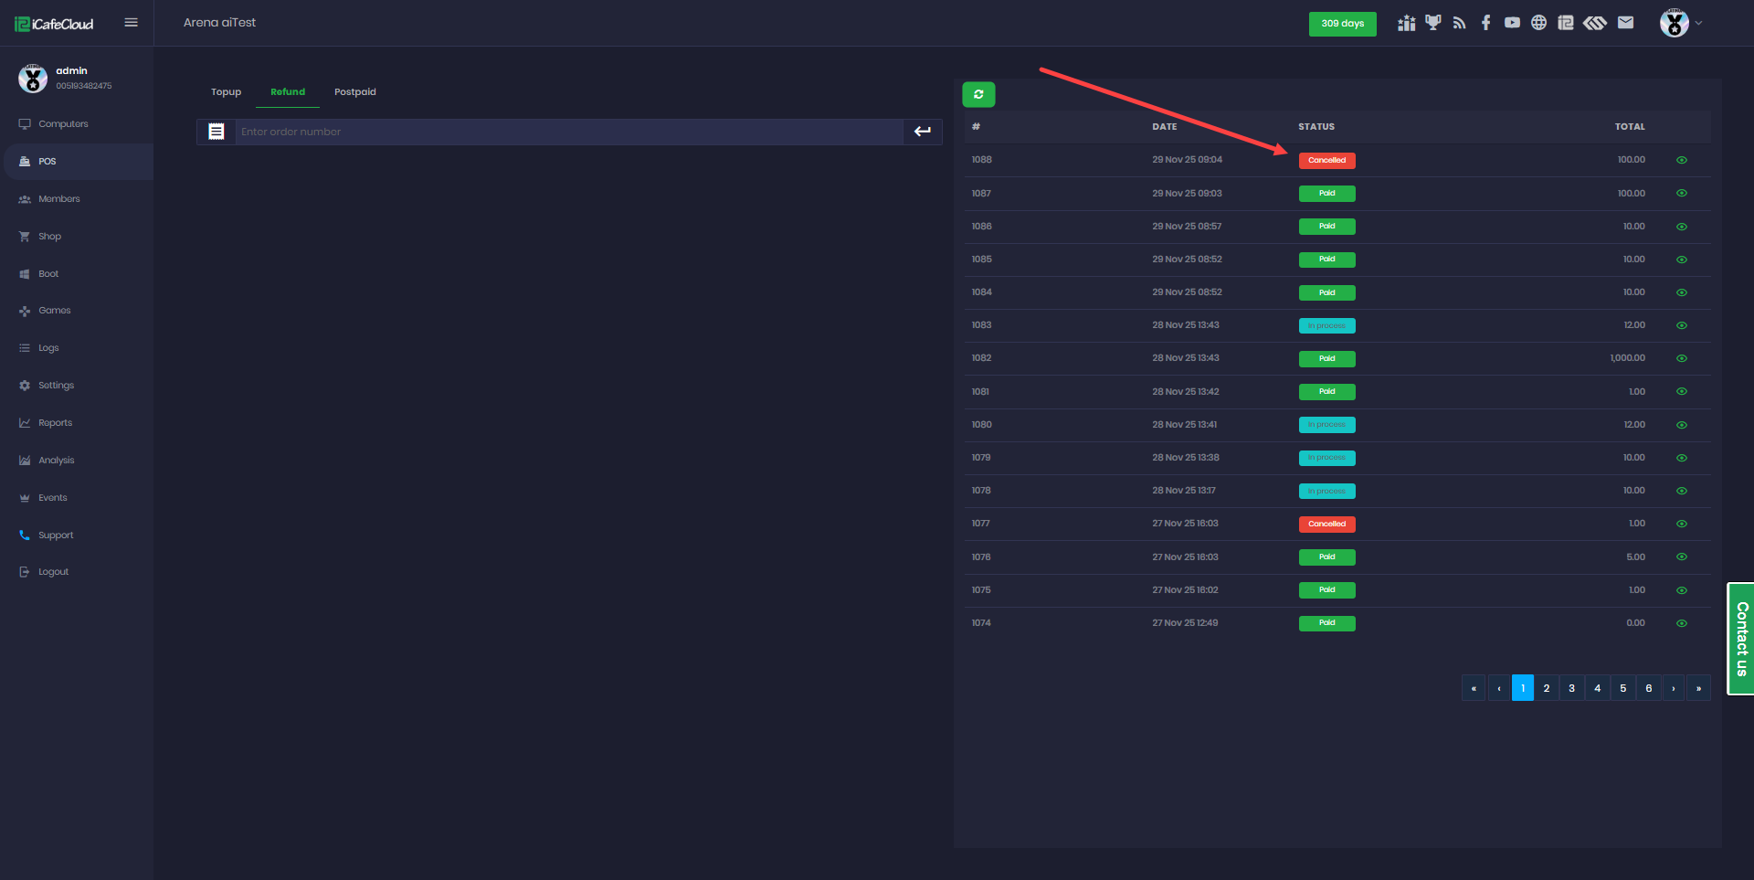Image resolution: width=1754 pixels, height=880 pixels.
Task: Expand the user avatar dropdown
Action: coord(1680,23)
